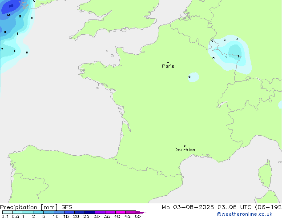Pick the magenta 40–45 legend swatch
The height and width of the screenshot is (218, 282).
(x=121, y=212)
